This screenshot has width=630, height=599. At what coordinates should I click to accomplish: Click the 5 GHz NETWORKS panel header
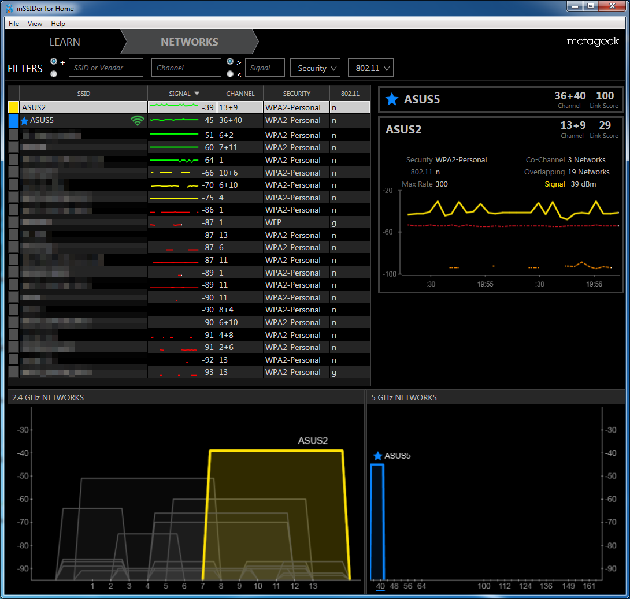496,397
